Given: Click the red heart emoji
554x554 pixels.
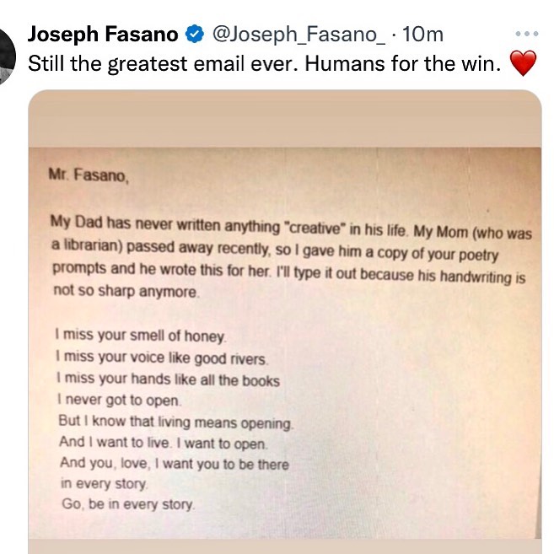Looking at the screenshot, I should [x=524, y=64].
